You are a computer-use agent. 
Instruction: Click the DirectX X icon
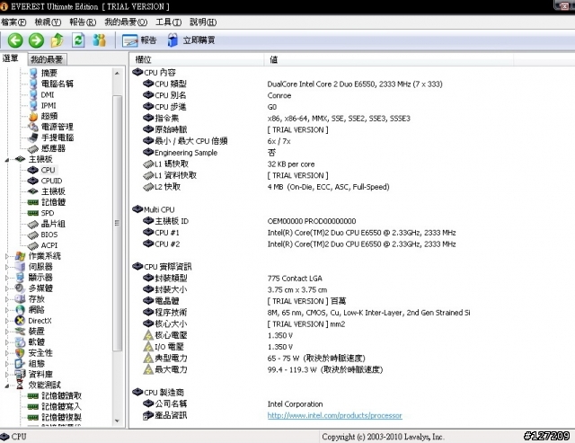20,321
